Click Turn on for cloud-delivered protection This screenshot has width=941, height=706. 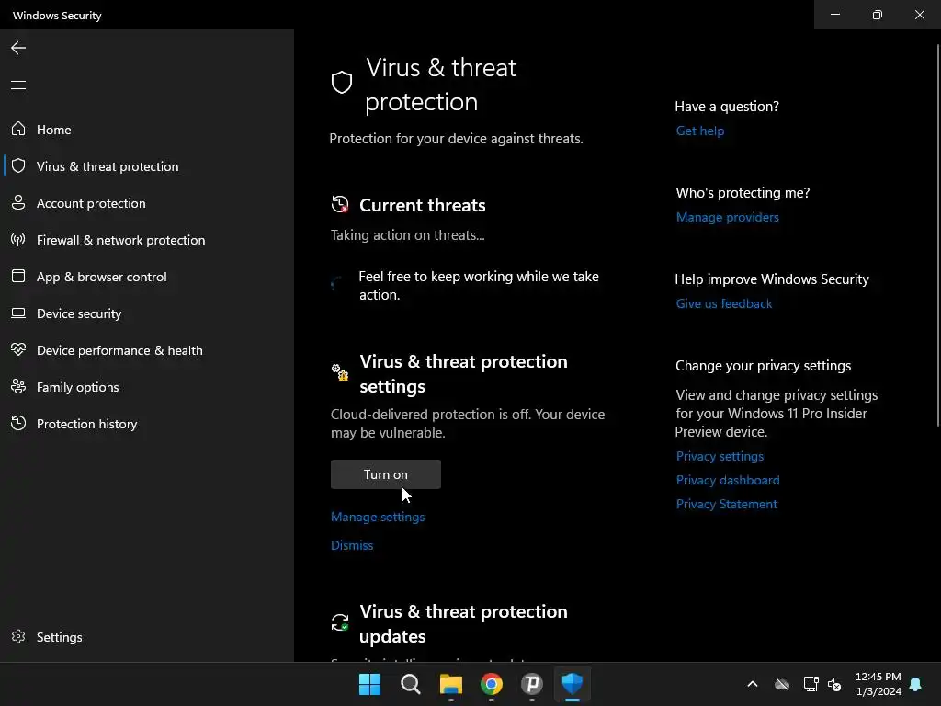(385, 474)
